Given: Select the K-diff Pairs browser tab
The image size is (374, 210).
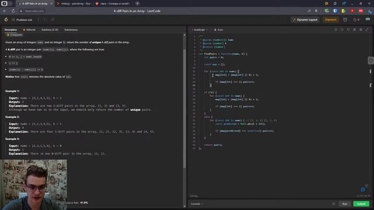Looking at the screenshot, I should 35,3.
